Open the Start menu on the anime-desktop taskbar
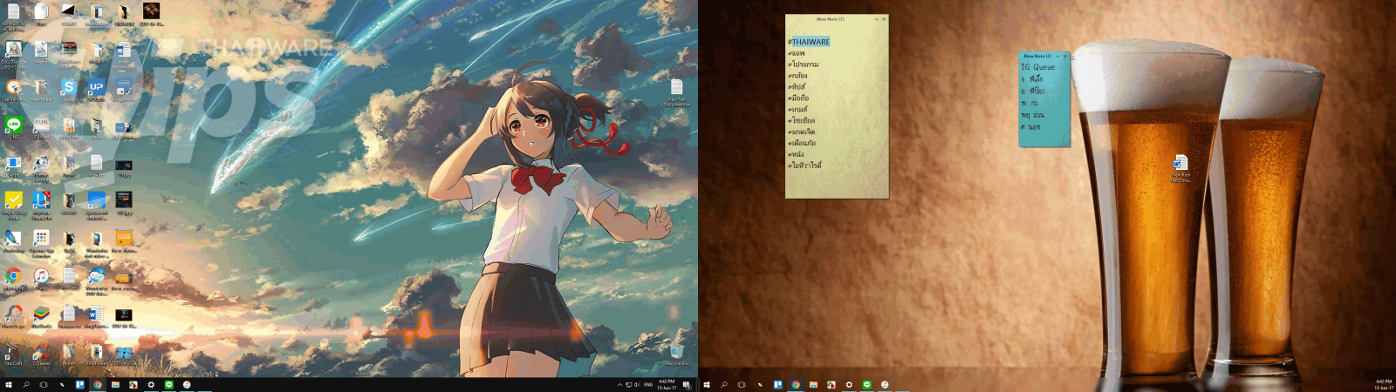Image resolution: width=1396 pixels, height=392 pixels. (x=9, y=384)
